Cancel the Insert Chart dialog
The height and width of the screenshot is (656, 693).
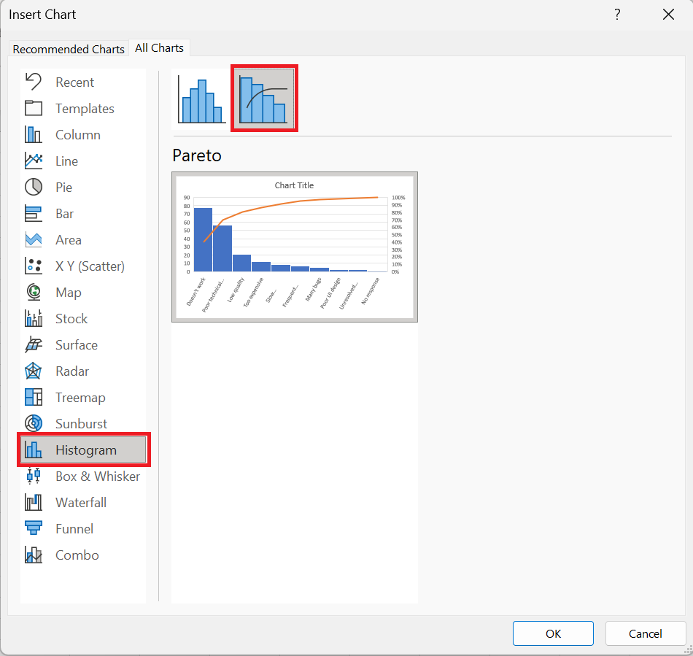click(x=646, y=633)
